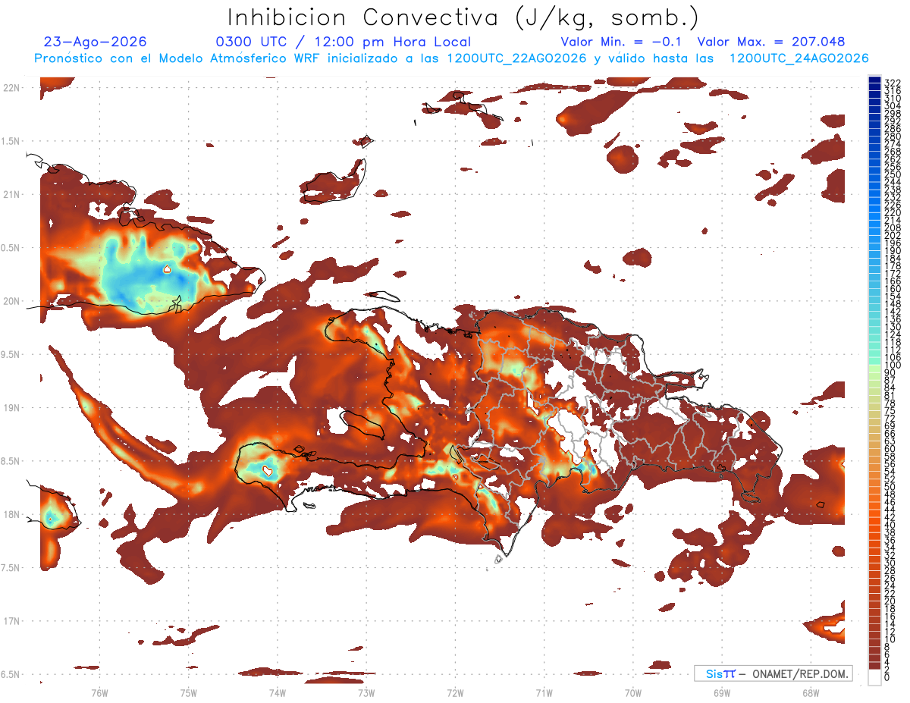910x703 pixels.
Task: Click the "17N" latitude label
Action: 11,621
